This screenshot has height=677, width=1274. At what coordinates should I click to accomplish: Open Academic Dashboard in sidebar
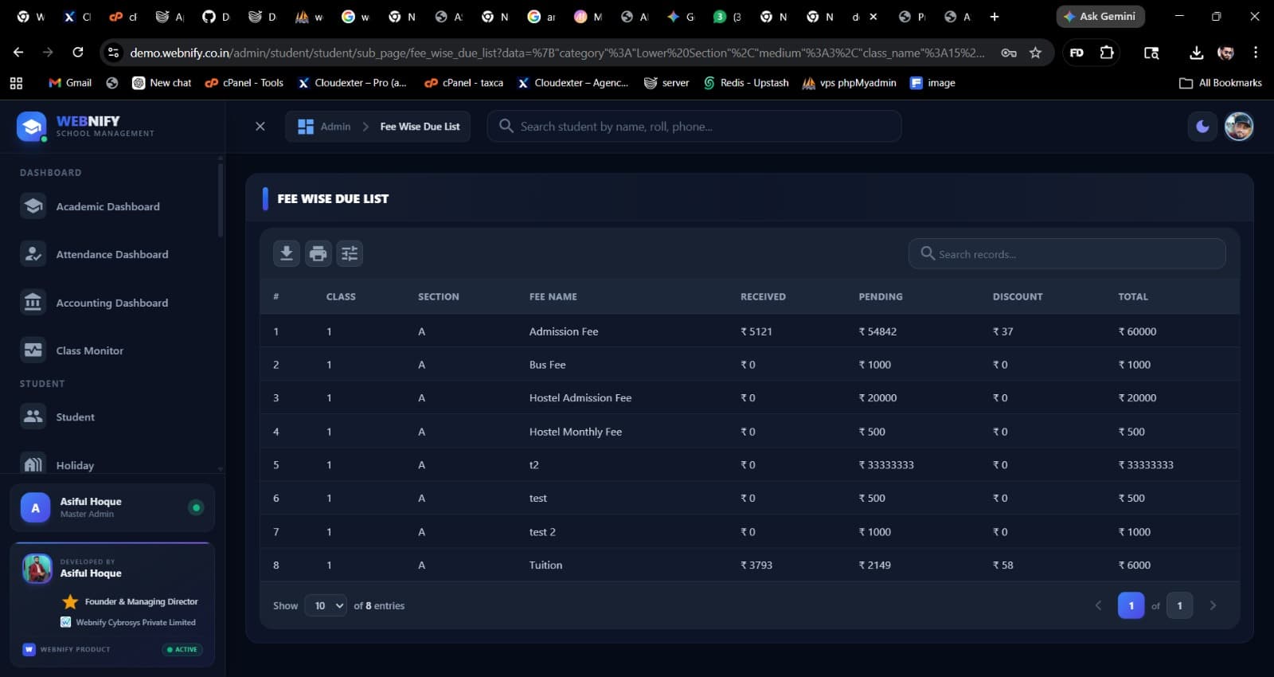[107, 206]
